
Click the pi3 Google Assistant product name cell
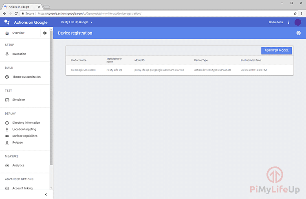click(x=83, y=70)
